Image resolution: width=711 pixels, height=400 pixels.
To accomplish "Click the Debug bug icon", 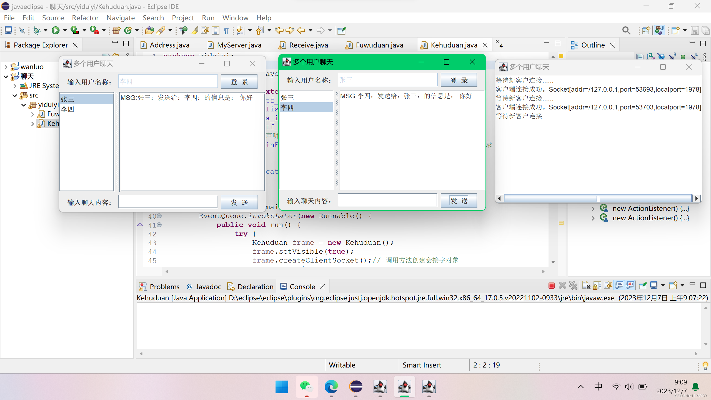I will 36,30.
